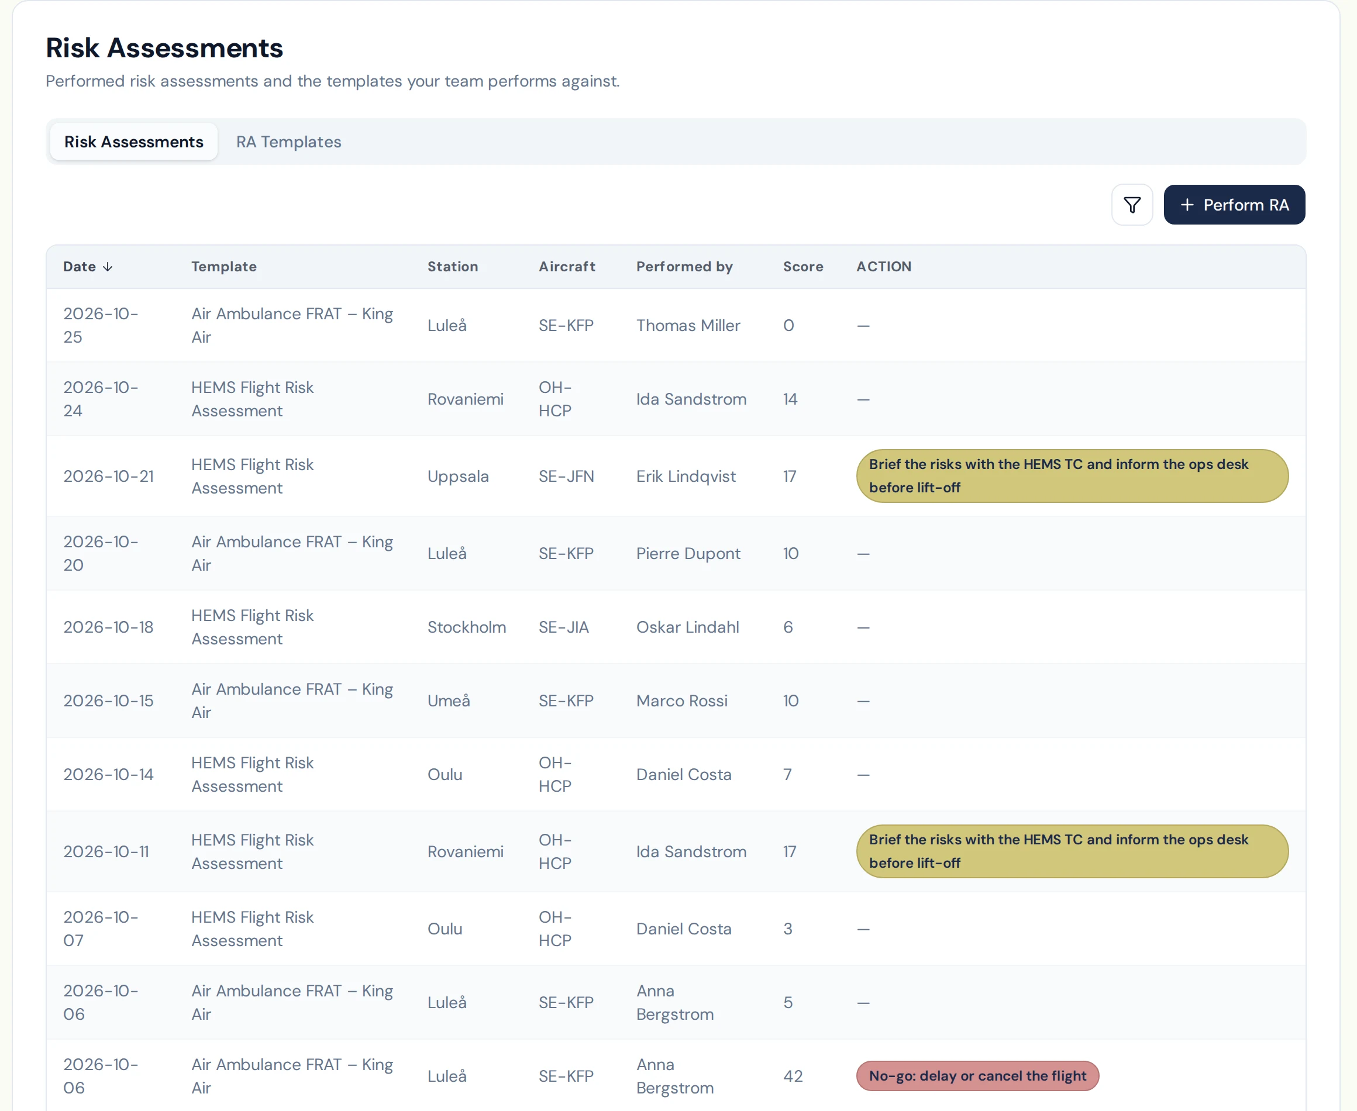Switch to the RA Templates tab
Screen dimensions: 1357x1111
pyautogui.click(x=289, y=142)
